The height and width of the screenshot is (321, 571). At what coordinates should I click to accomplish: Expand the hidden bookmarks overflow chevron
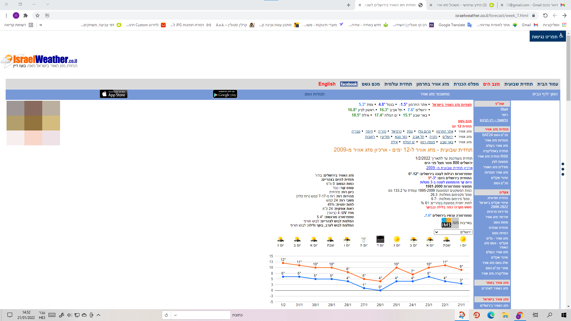click(x=41, y=25)
